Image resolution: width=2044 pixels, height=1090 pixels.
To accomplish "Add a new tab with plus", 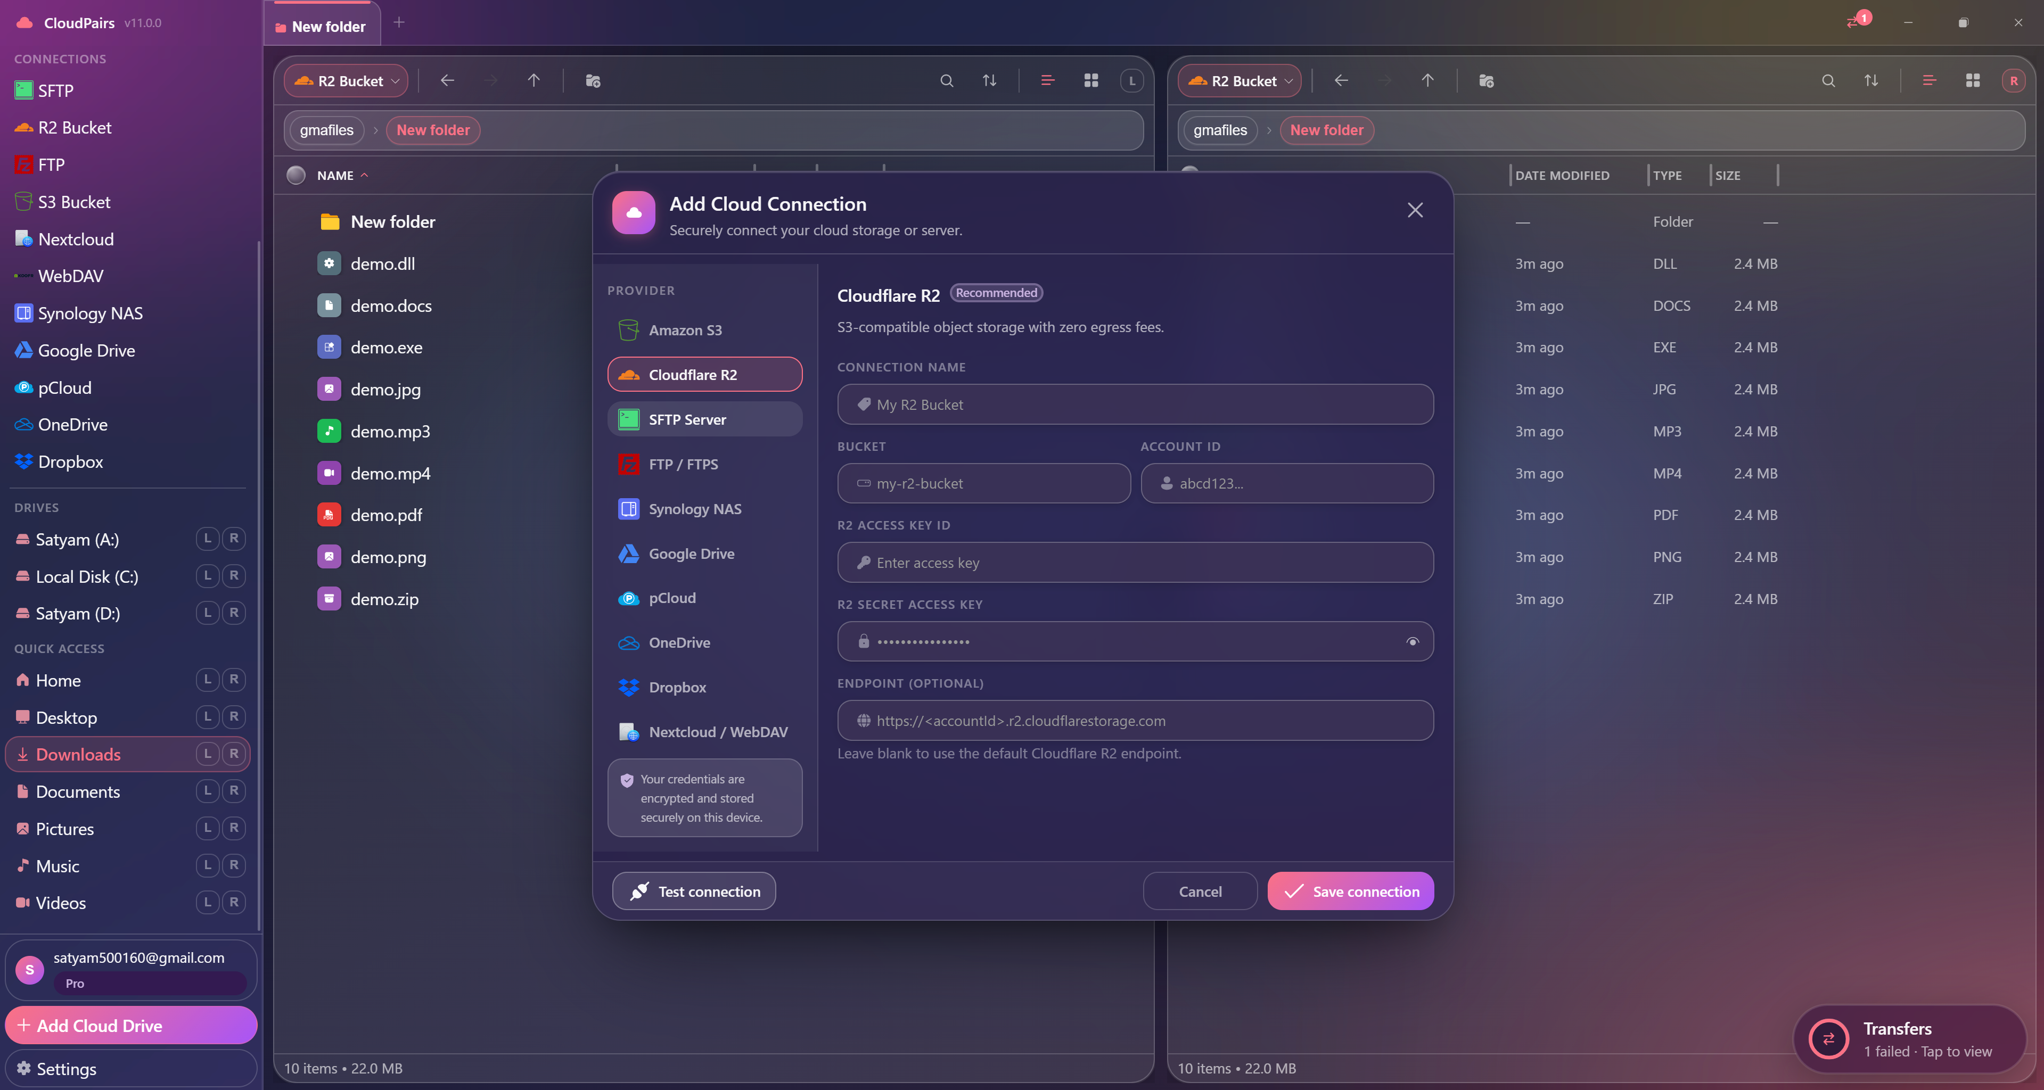I will (x=399, y=22).
